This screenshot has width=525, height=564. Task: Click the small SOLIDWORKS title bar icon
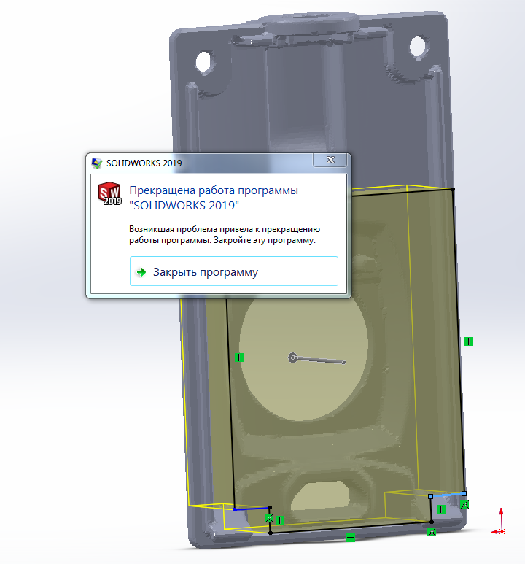click(96, 163)
